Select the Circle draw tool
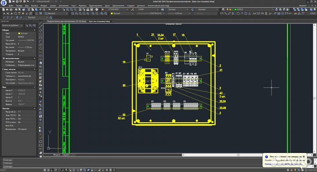317x172 pixels. pos(41,45)
